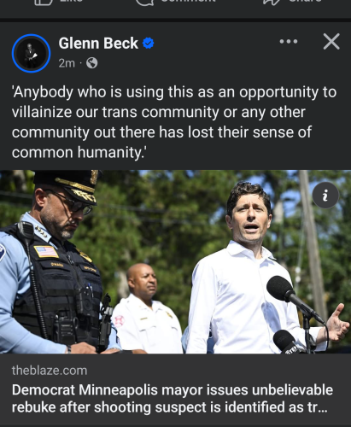Image resolution: width=351 pixels, height=427 pixels.
Task: Click the theblaze.com source domain
Action: (x=50, y=371)
